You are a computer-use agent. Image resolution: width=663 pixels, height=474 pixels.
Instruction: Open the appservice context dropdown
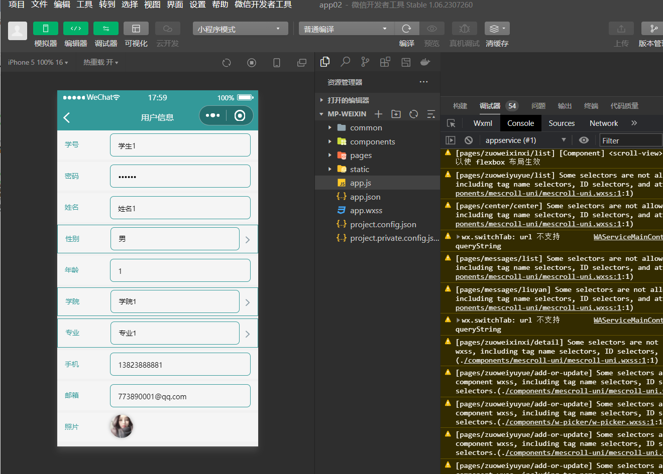tap(525, 140)
